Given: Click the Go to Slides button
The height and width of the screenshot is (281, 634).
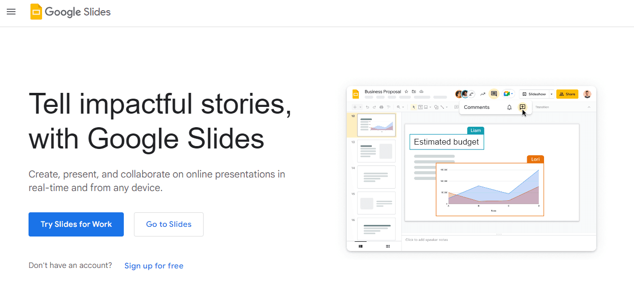Looking at the screenshot, I should pyautogui.click(x=169, y=224).
